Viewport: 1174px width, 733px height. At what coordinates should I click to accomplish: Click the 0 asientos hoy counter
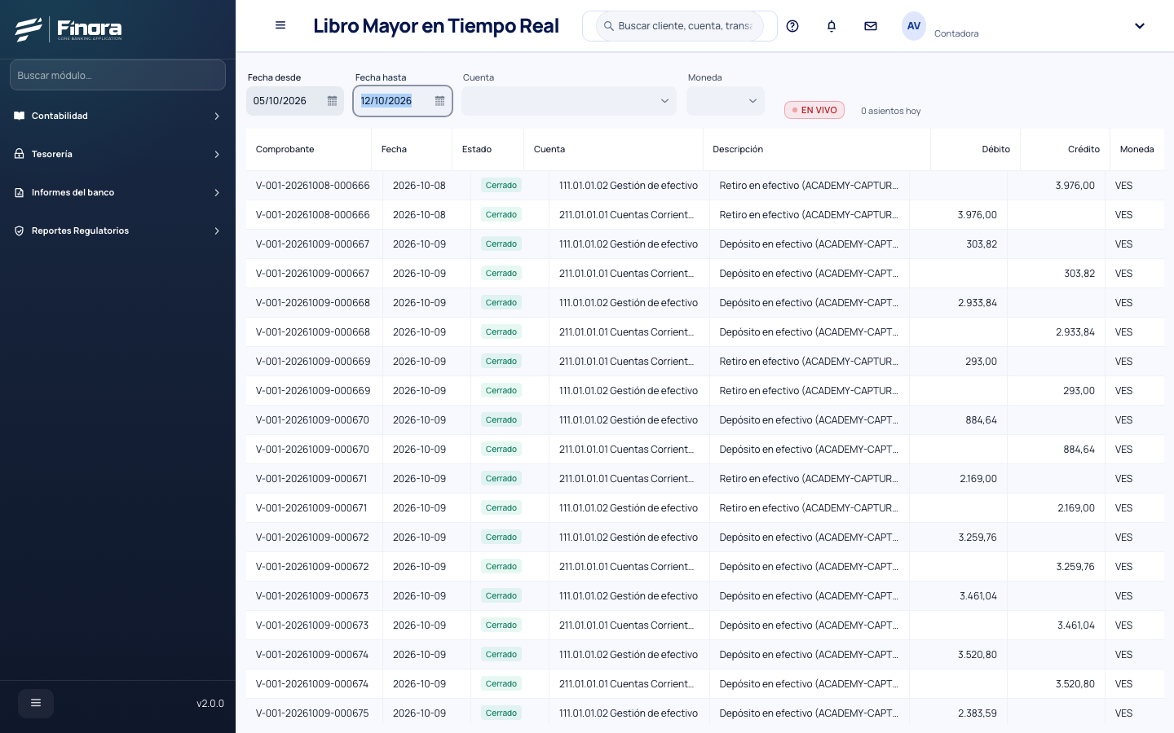tap(891, 111)
